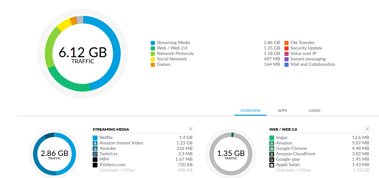Click the Mail and Collaboration legend entry
The width and height of the screenshot is (379, 178).
[313, 65]
